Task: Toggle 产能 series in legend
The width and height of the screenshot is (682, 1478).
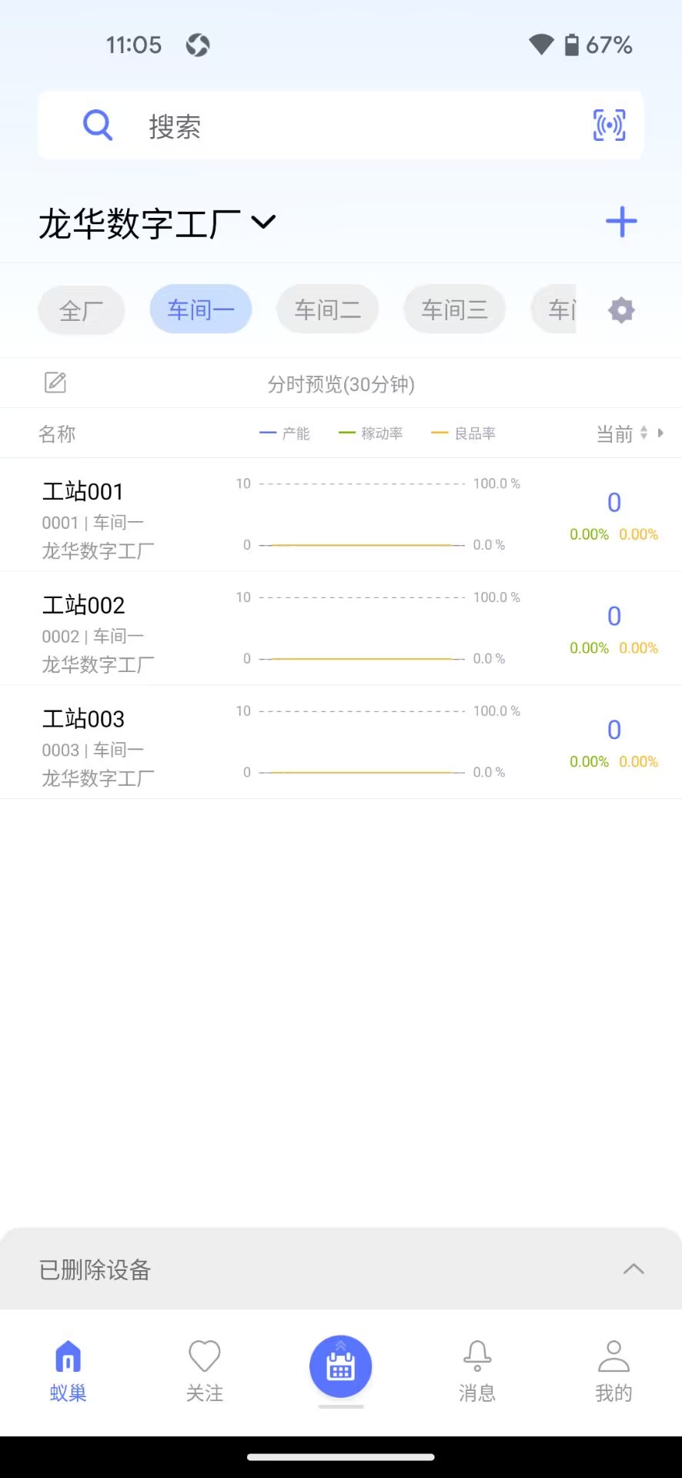Action: click(286, 433)
